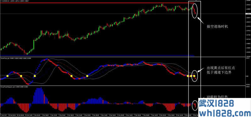The width and height of the screenshot is (251, 117).
Task: Click the third yellow dot near the steep blue rise
Action: pos(35,76)
